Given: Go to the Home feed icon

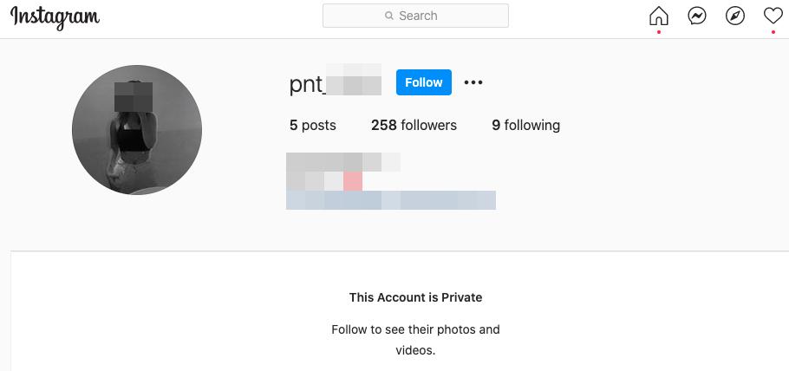Looking at the screenshot, I should (x=659, y=16).
